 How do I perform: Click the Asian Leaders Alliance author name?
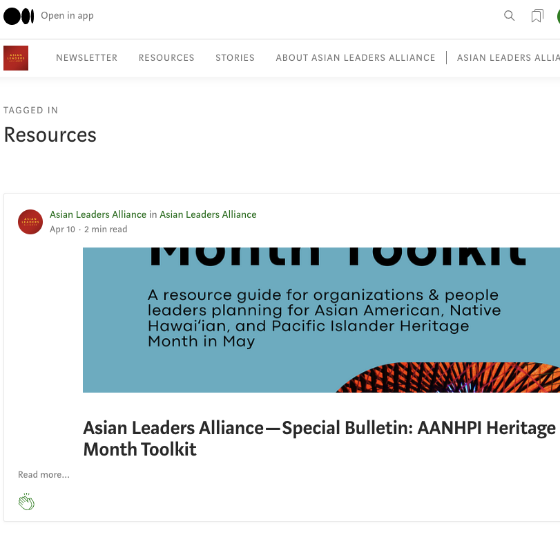[x=98, y=214]
